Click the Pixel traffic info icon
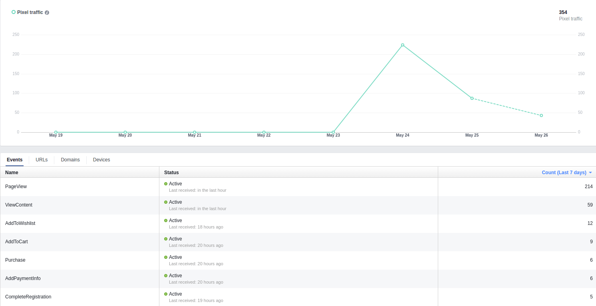596x306 pixels. pos(47,13)
